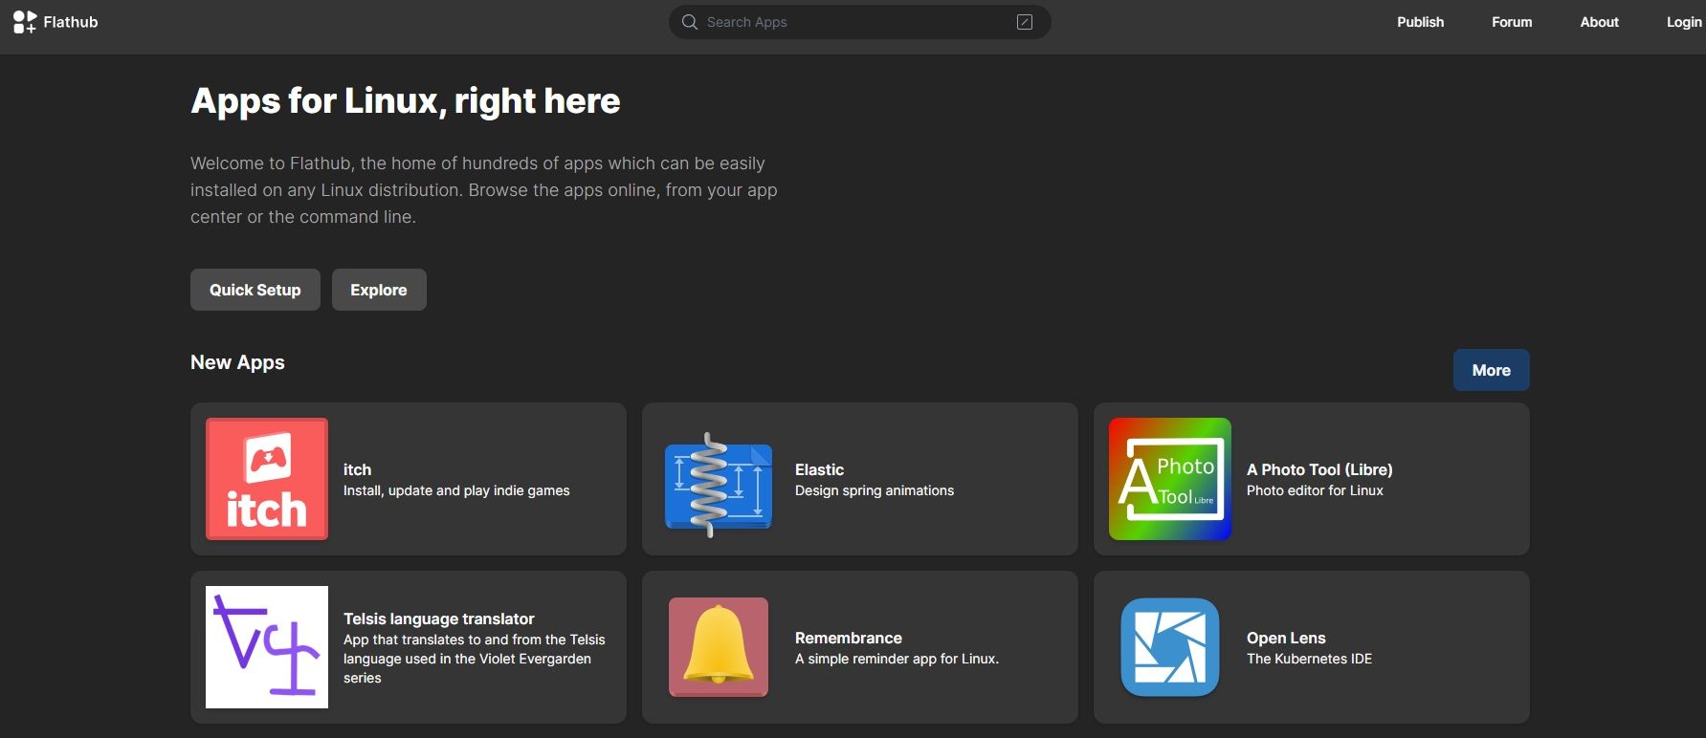Open the Remembrance app title link
Screen dimensions: 1706x738
click(848, 638)
